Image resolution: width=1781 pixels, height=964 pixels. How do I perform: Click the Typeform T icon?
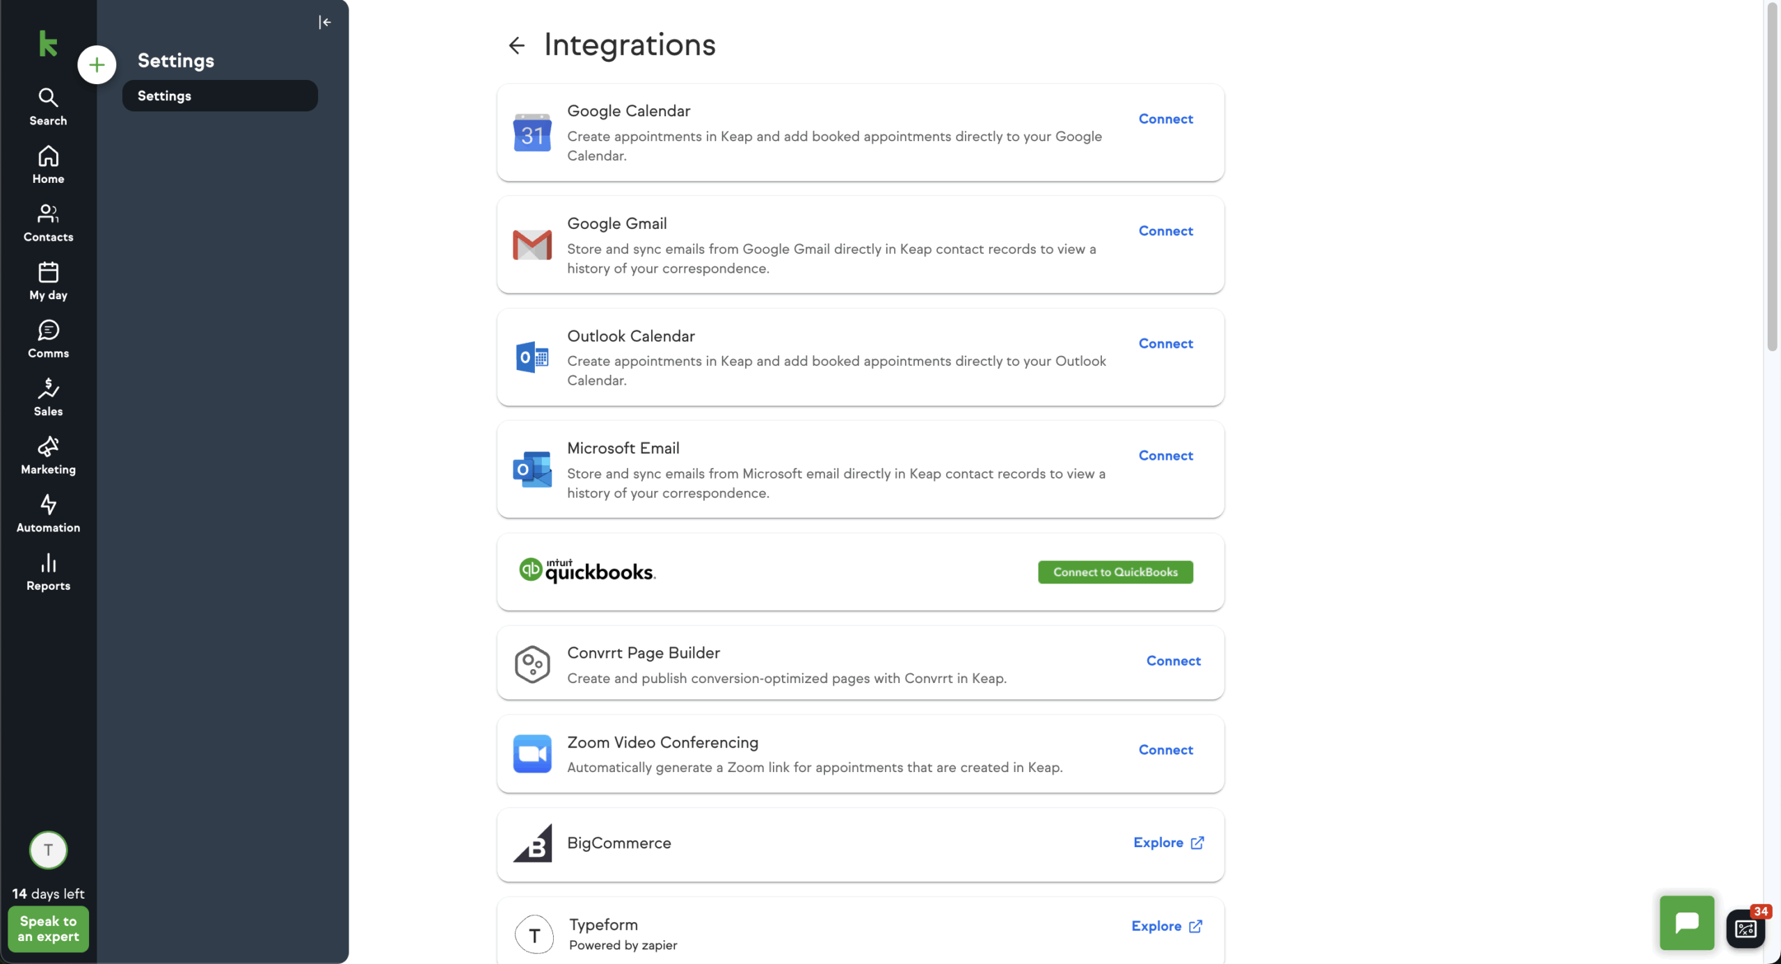[x=534, y=934]
